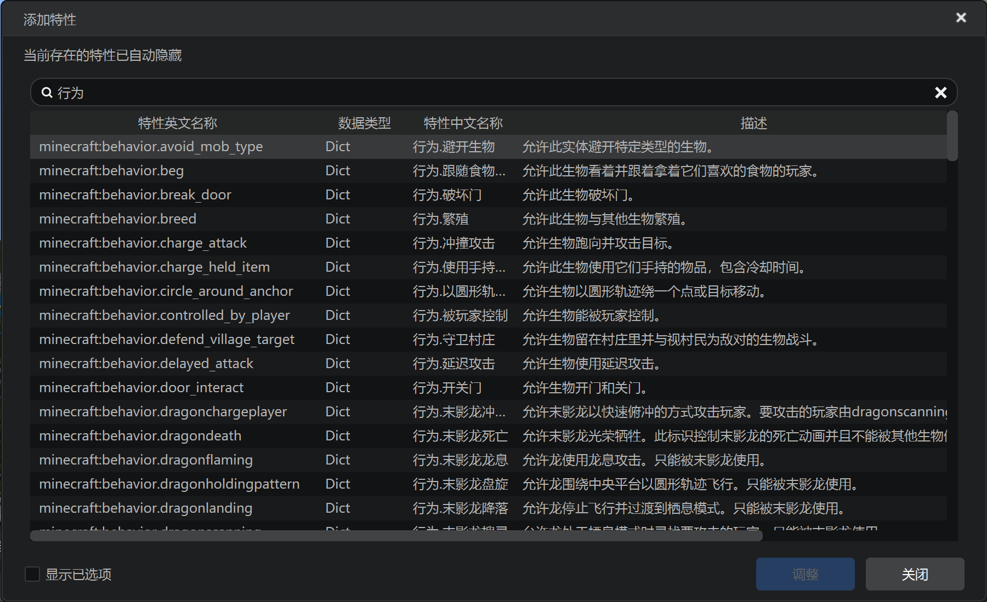Viewport: 987px width, 602px height.
Task: Sort by 特性中文名称 column header
Action: click(x=463, y=123)
